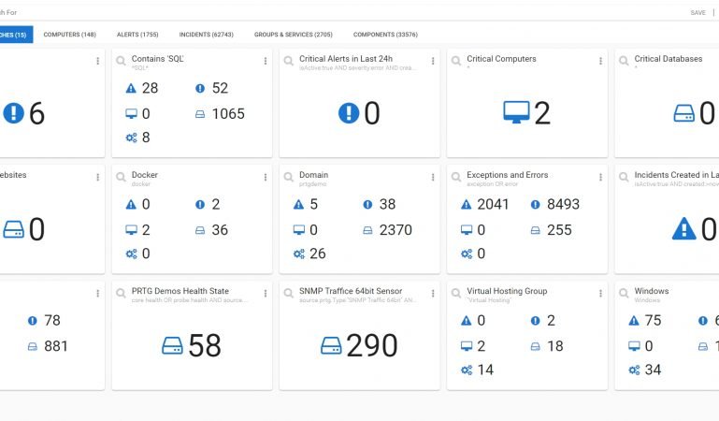719x421 pixels.
Task: Click the alert triangle icon in Contains 'SQL'
Action: [131, 88]
